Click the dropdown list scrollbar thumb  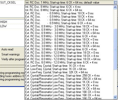115,49
